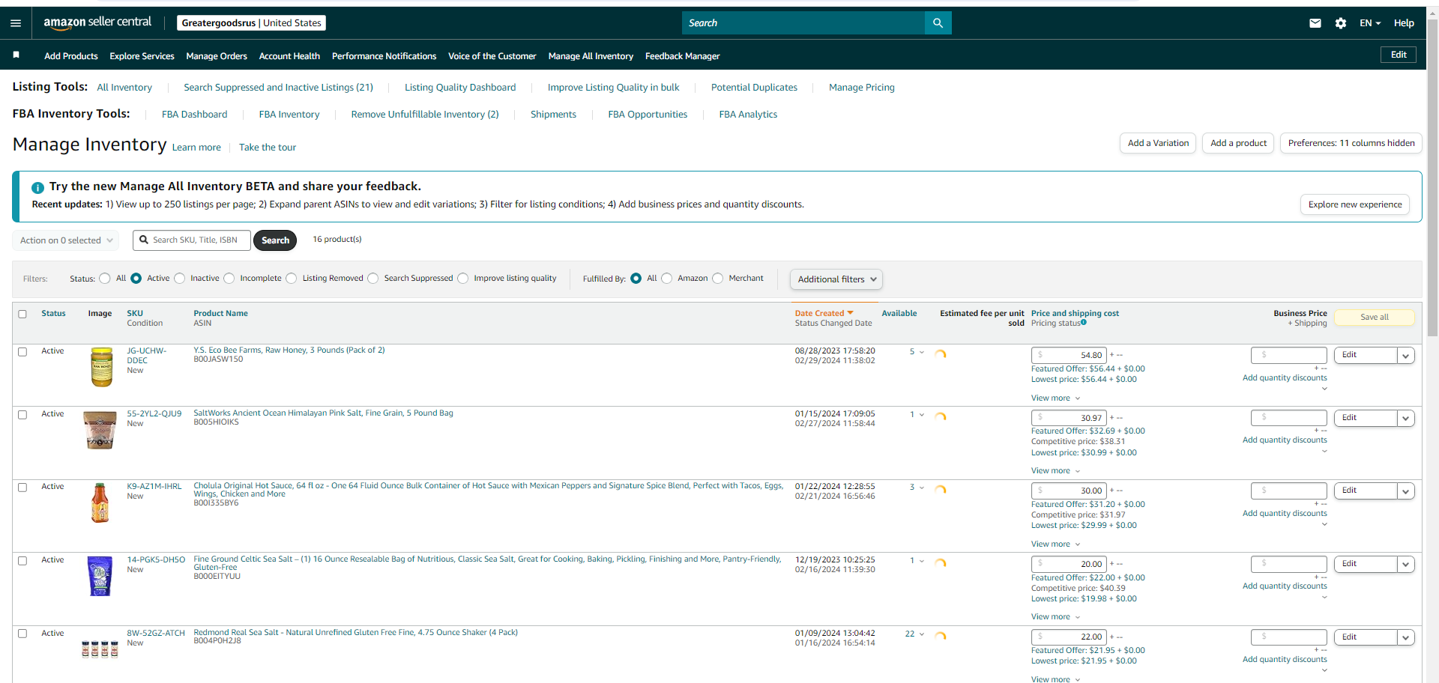Select the checkbox for SKU 14-PGK5-DH5O

22,560
